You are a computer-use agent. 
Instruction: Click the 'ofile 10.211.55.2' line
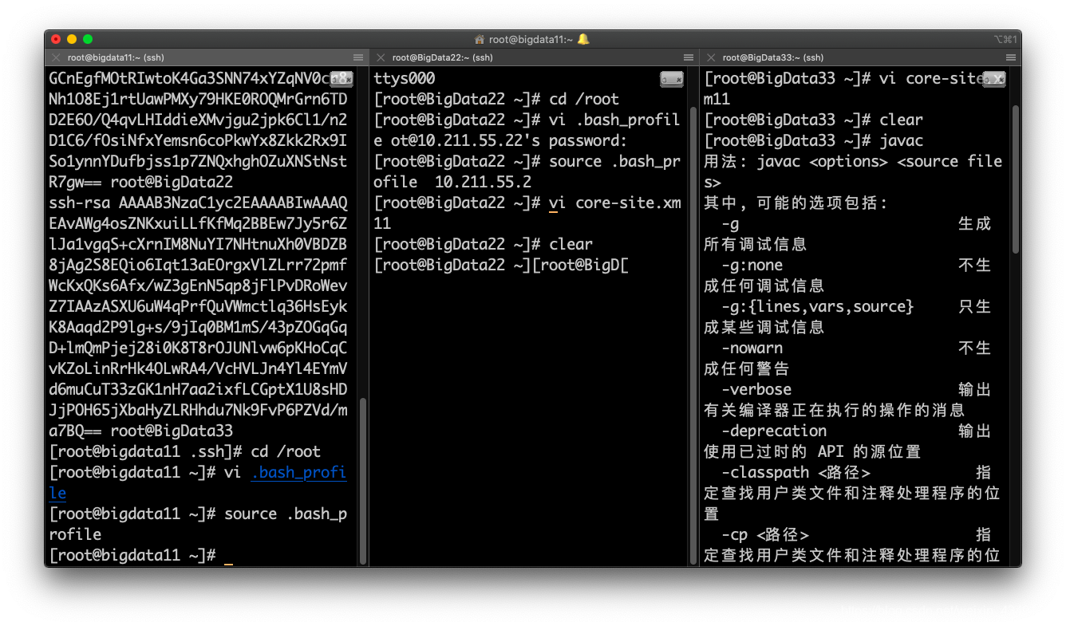[x=452, y=183]
